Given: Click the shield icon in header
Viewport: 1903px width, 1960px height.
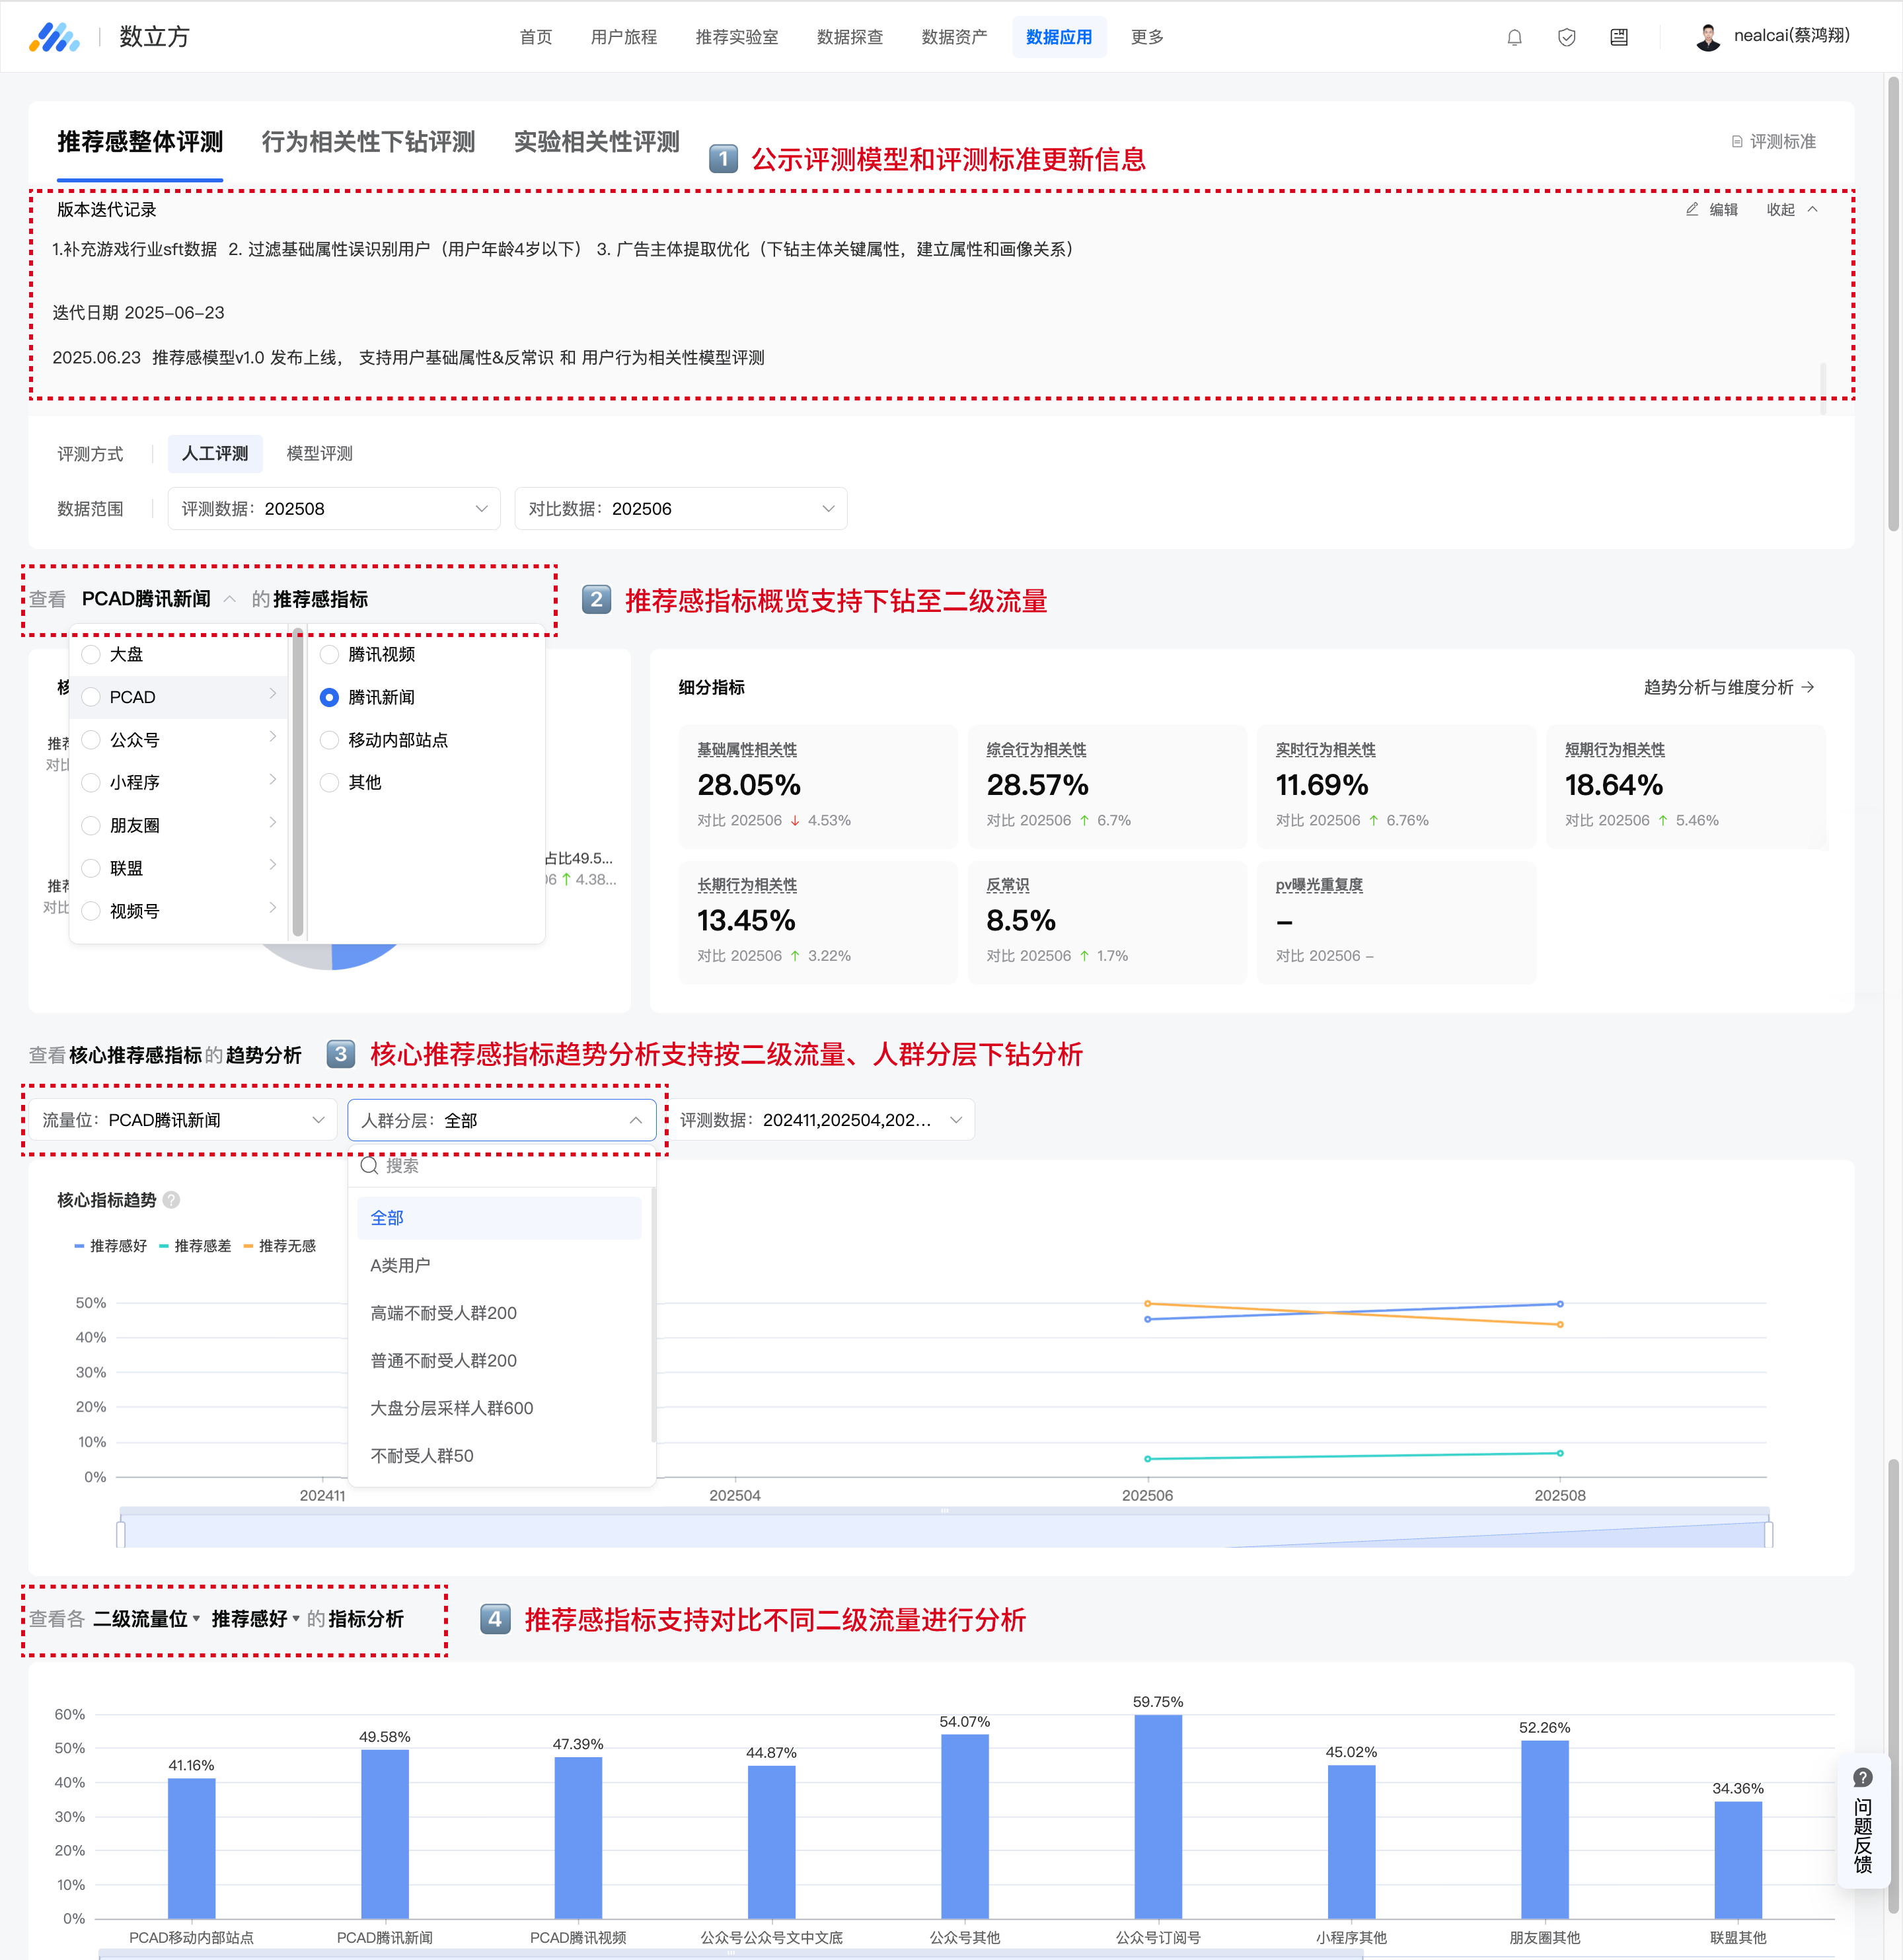Looking at the screenshot, I should coord(1566,37).
